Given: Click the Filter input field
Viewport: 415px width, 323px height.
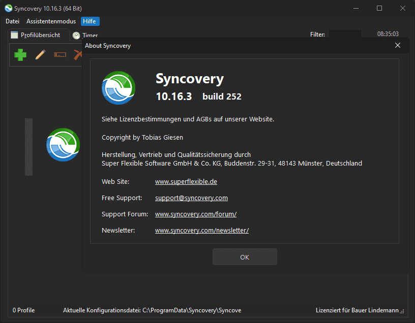Looking at the screenshot, I should pos(345,34).
